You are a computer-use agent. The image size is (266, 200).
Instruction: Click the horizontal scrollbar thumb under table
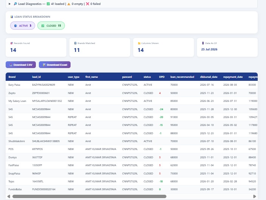(x=89, y=197)
